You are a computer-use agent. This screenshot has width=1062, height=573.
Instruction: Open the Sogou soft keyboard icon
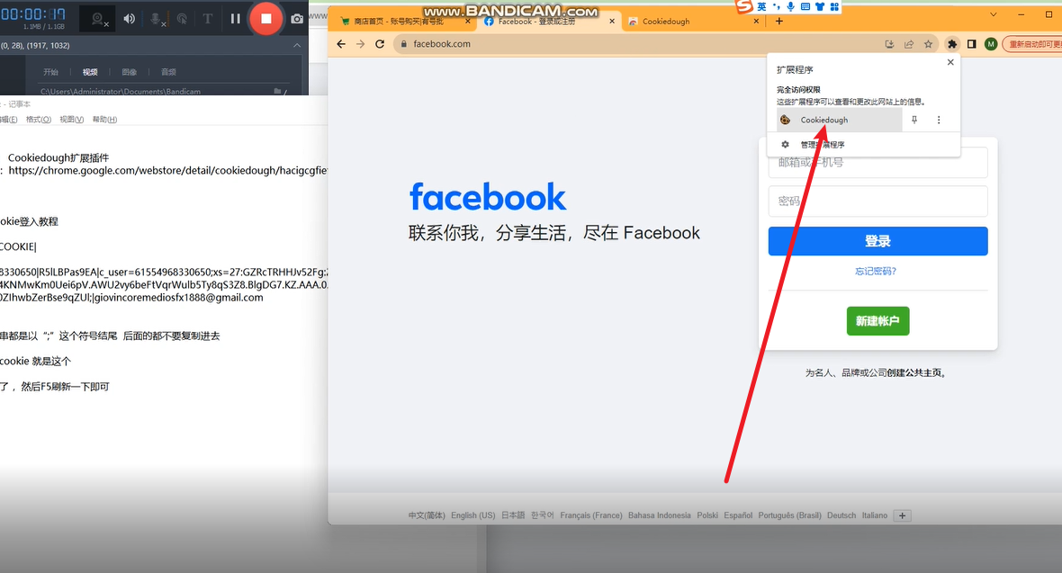point(805,7)
